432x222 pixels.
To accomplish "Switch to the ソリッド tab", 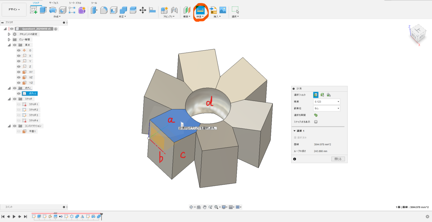I will tap(36, 3).
